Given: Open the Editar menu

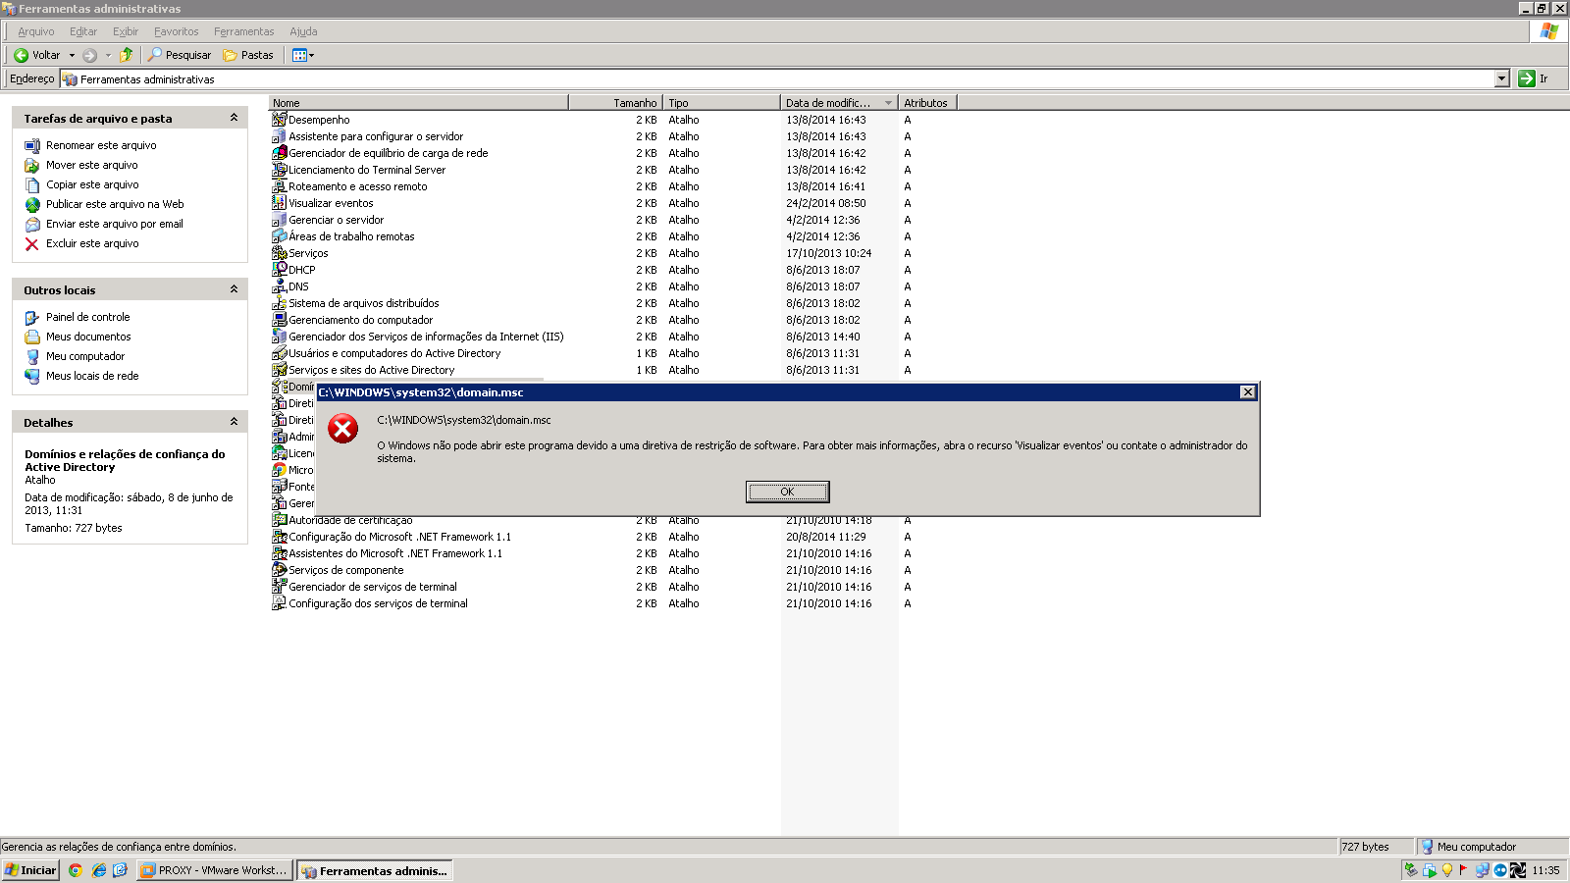Looking at the screenshot, I should point(83,31).
